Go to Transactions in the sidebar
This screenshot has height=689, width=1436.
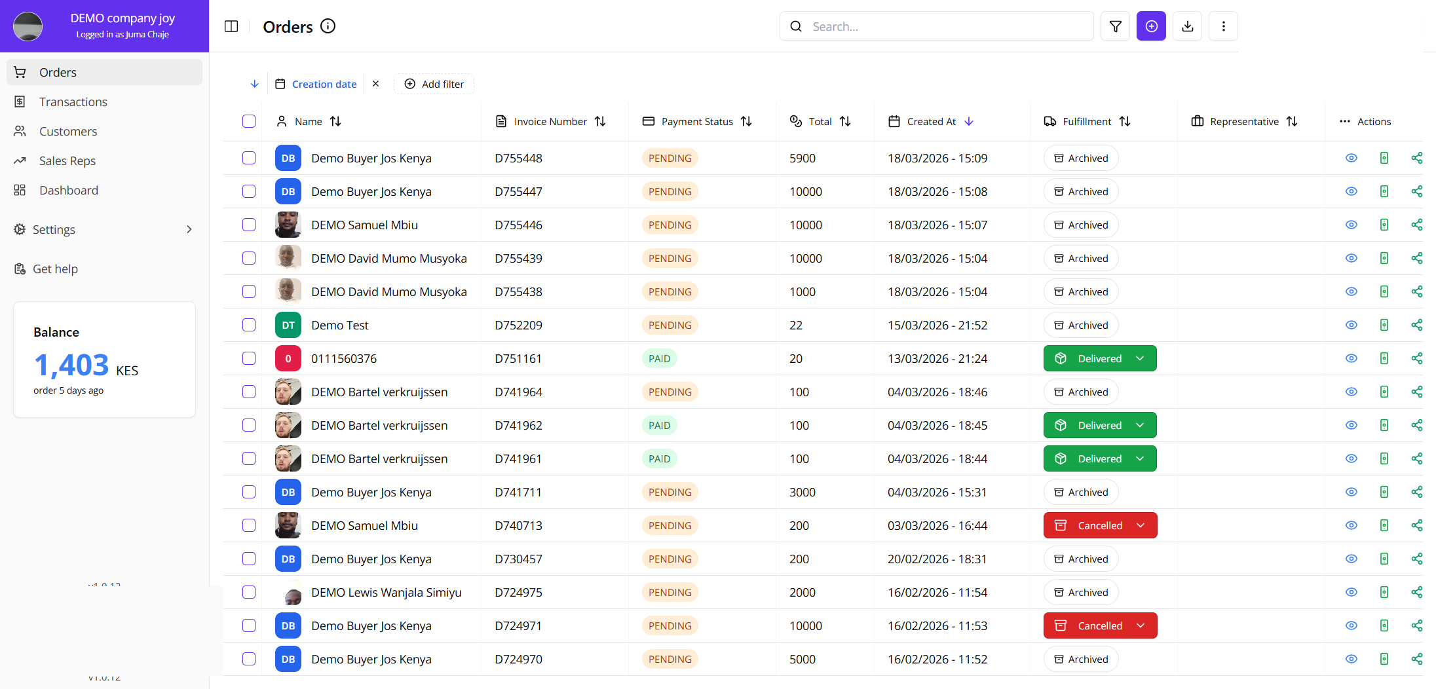pyautogui.click(x=73, y=102)
